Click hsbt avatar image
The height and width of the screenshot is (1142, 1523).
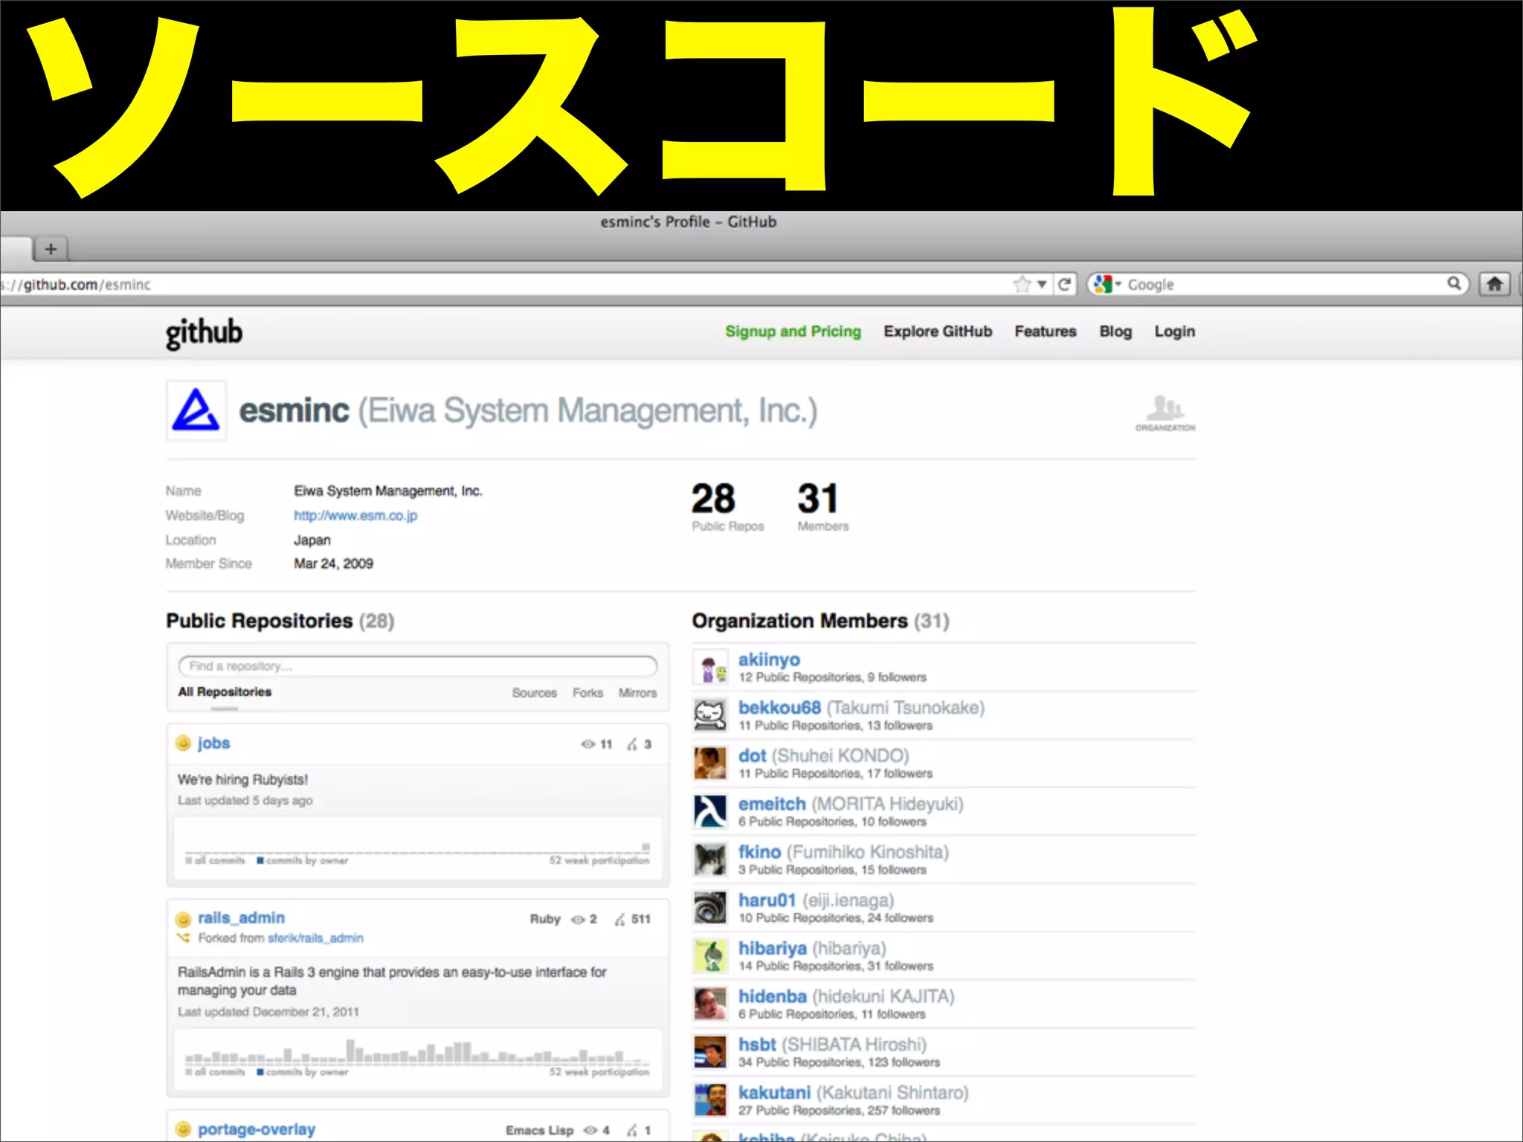(710, 1052)
